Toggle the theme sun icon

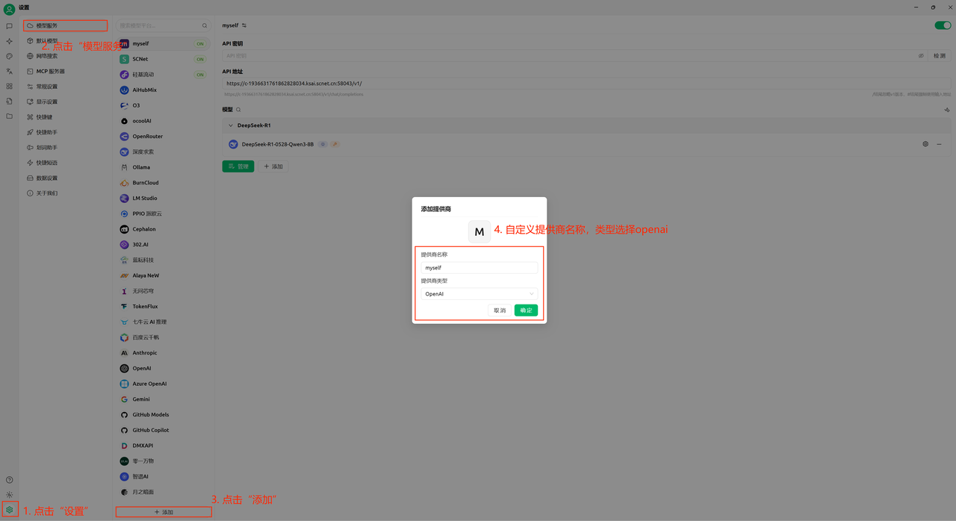(x=9, y=495)
